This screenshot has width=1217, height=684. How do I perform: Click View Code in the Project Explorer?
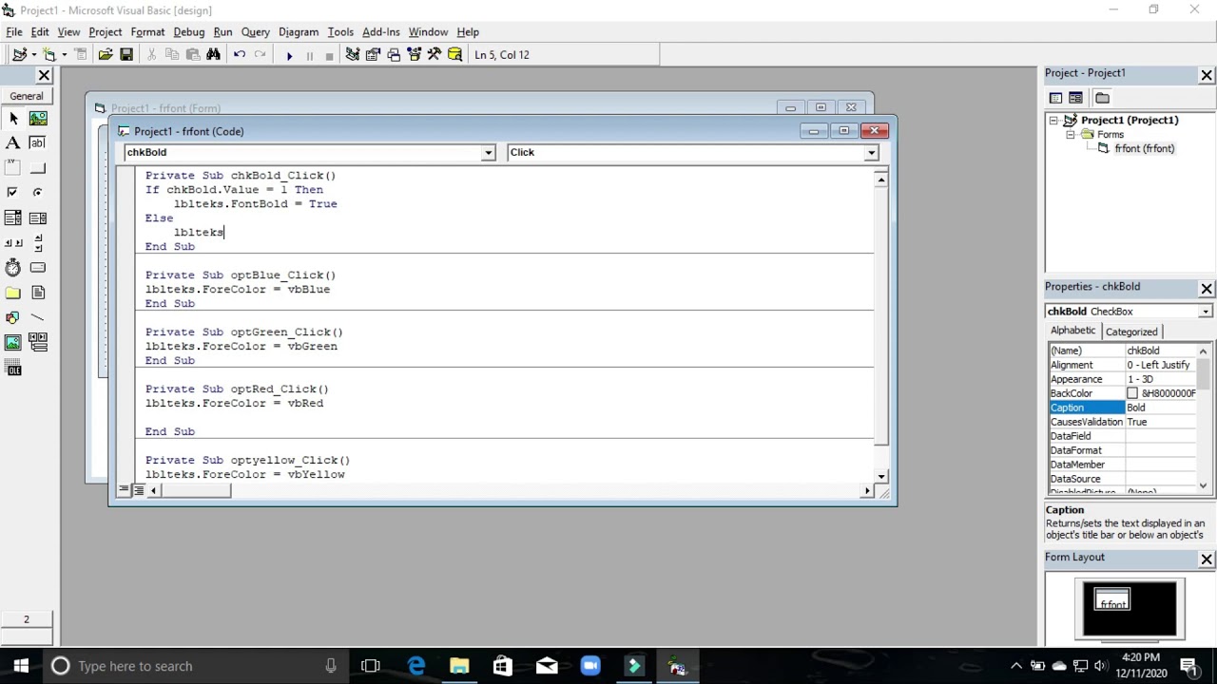point(1055,98)
